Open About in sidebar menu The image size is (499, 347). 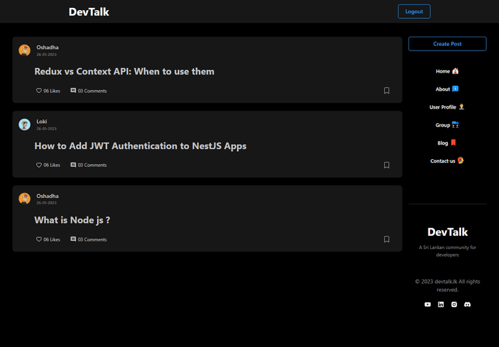click(447, 89)
